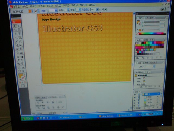Select the Rotate tool
The width and height of the screenshot is (174, 131).
pyautogui.click(x=17, y=45)
